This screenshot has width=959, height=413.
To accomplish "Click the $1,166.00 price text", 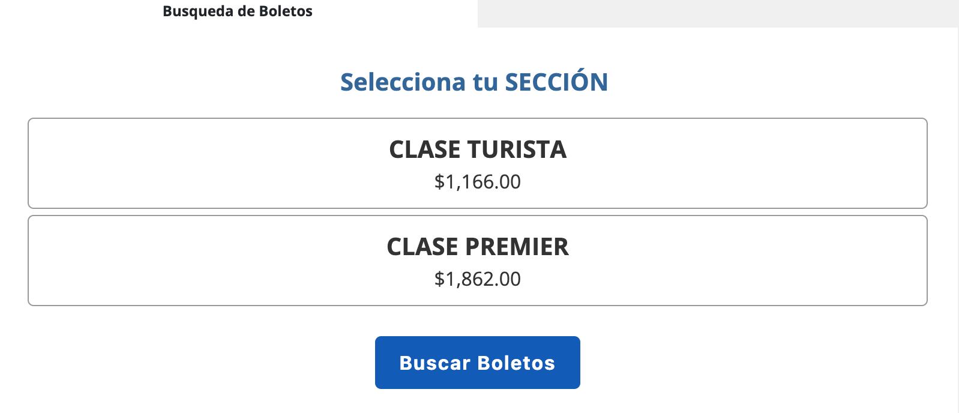I will [477, 182].
